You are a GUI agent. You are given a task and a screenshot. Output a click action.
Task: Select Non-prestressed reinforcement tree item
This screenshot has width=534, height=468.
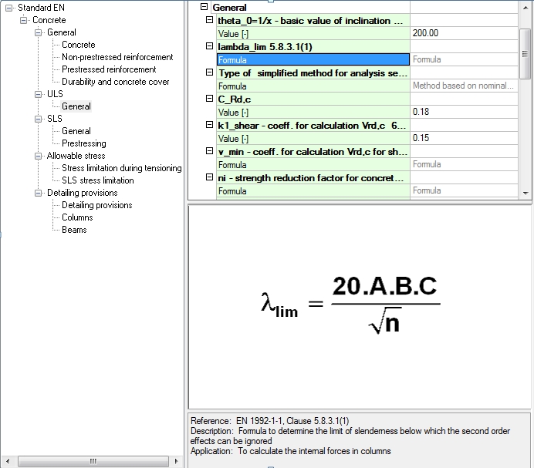point(117,57)
